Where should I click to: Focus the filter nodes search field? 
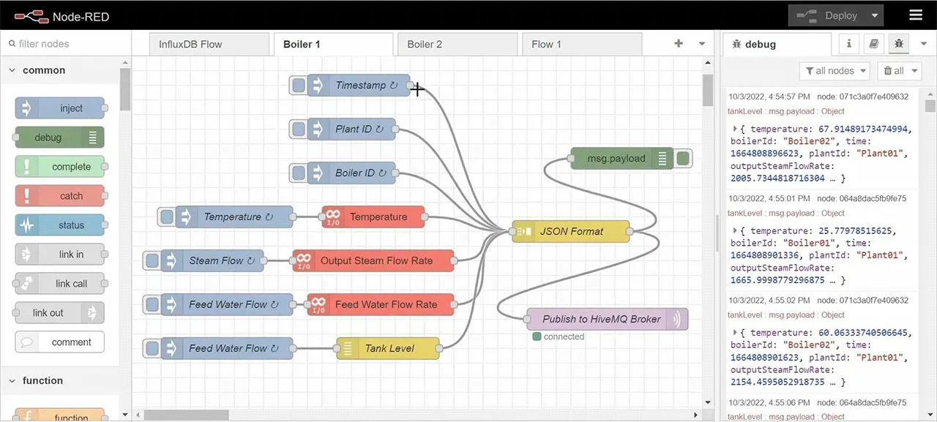pyautogui.click(x=66, y=44)
